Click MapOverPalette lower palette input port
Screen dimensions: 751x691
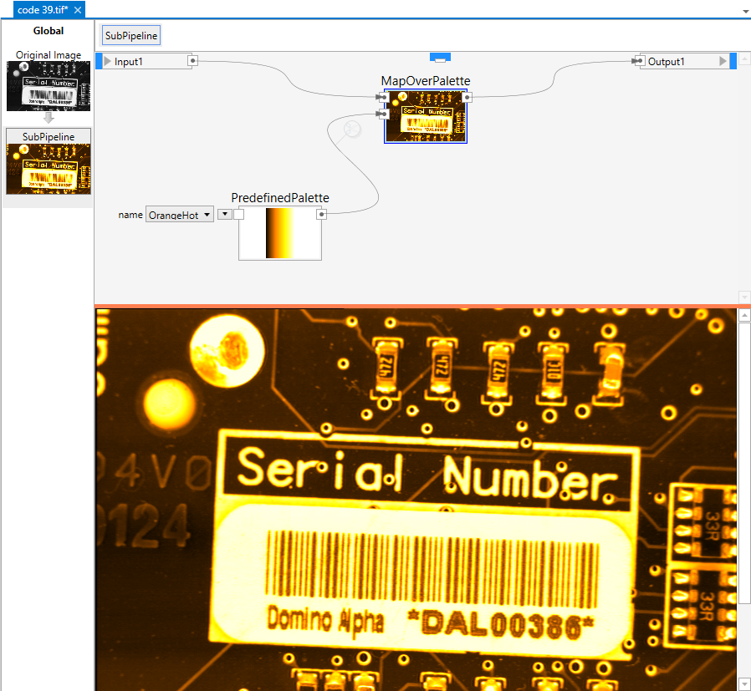[382, 114]
